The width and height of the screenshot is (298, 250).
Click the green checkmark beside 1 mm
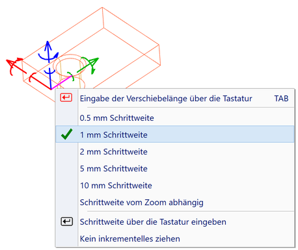coord(67,134)
